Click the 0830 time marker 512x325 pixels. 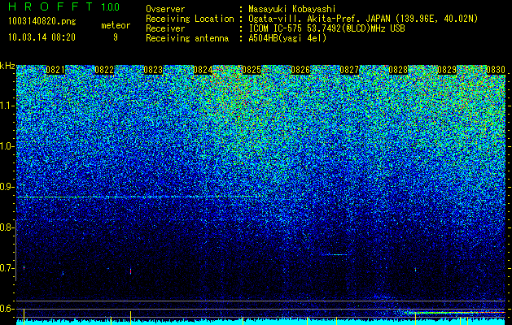tap(496, 70)
